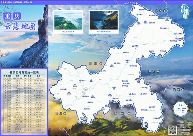Click the 云海地图 calligraphy title

20,27
